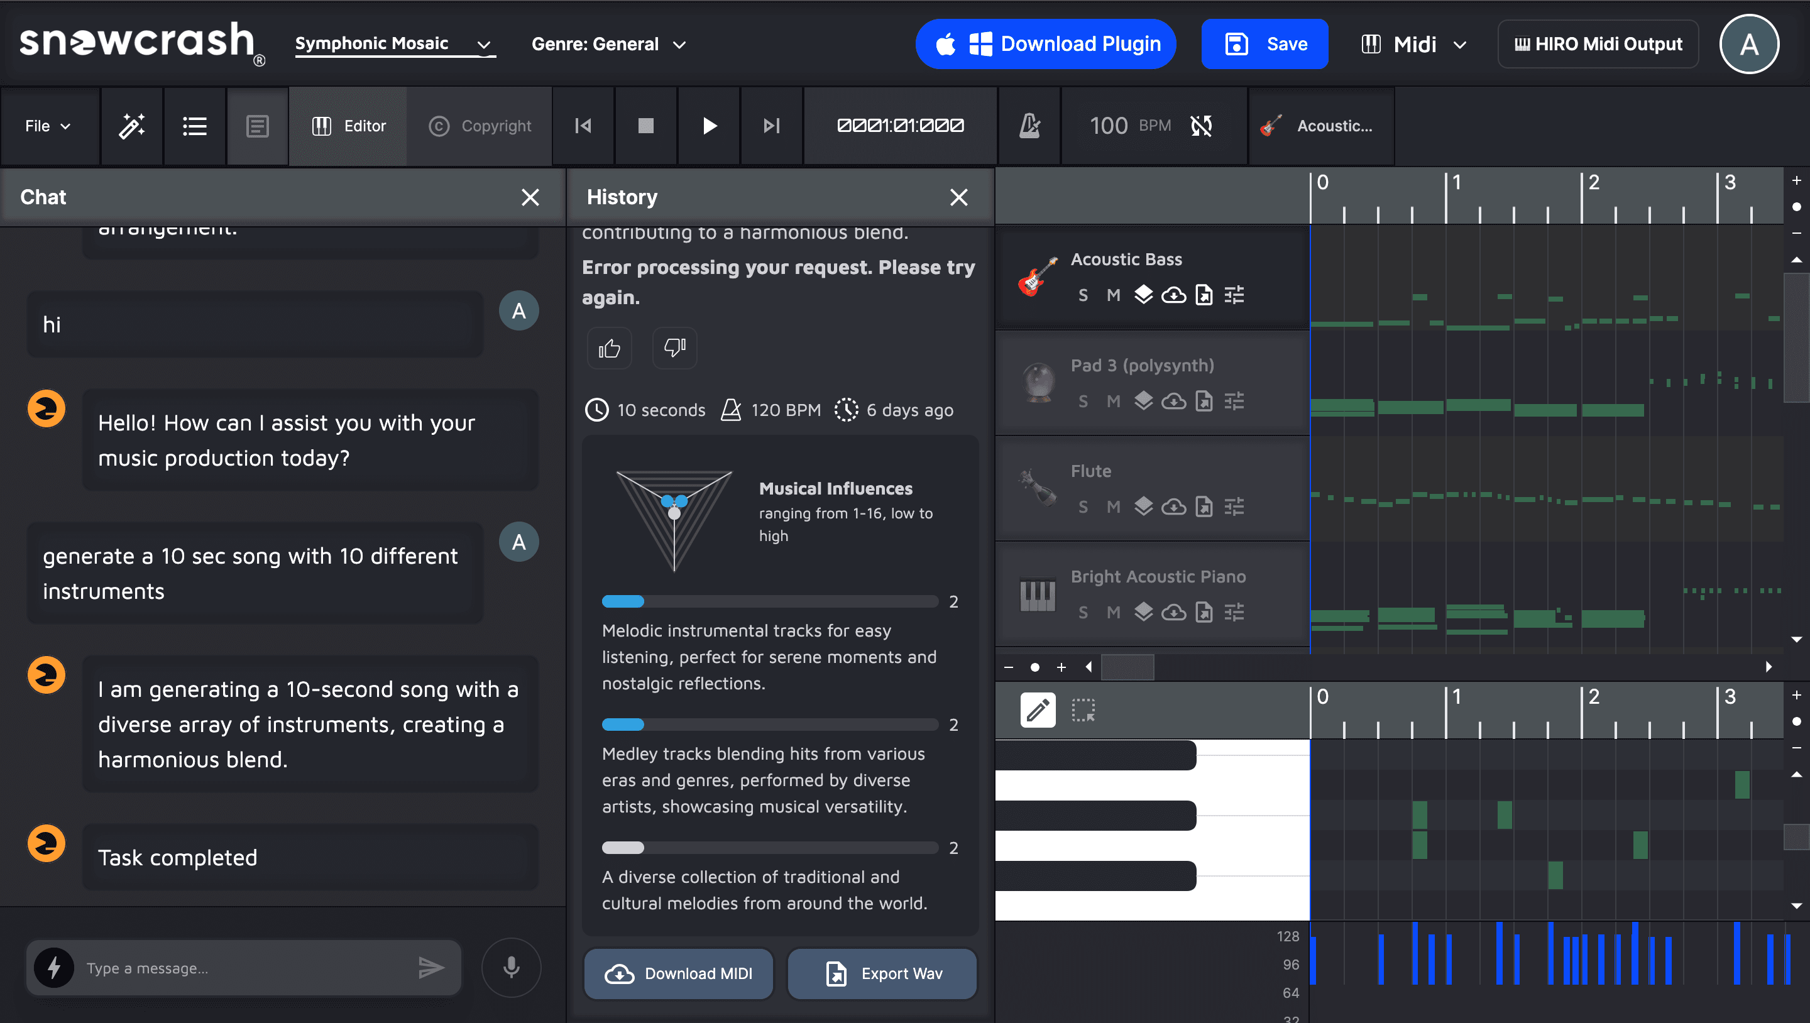The width and height of the screenshot is (1810, 1023).
Task: Activate microphone voice input
Action: coord(511,968)
